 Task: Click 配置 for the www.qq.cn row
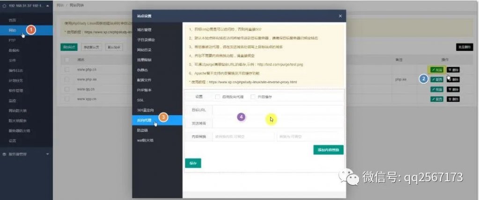tap(437, 89)
